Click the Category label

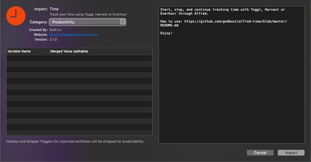(39, 22)
